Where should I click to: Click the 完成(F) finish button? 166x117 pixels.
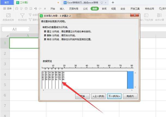(130, 96)
